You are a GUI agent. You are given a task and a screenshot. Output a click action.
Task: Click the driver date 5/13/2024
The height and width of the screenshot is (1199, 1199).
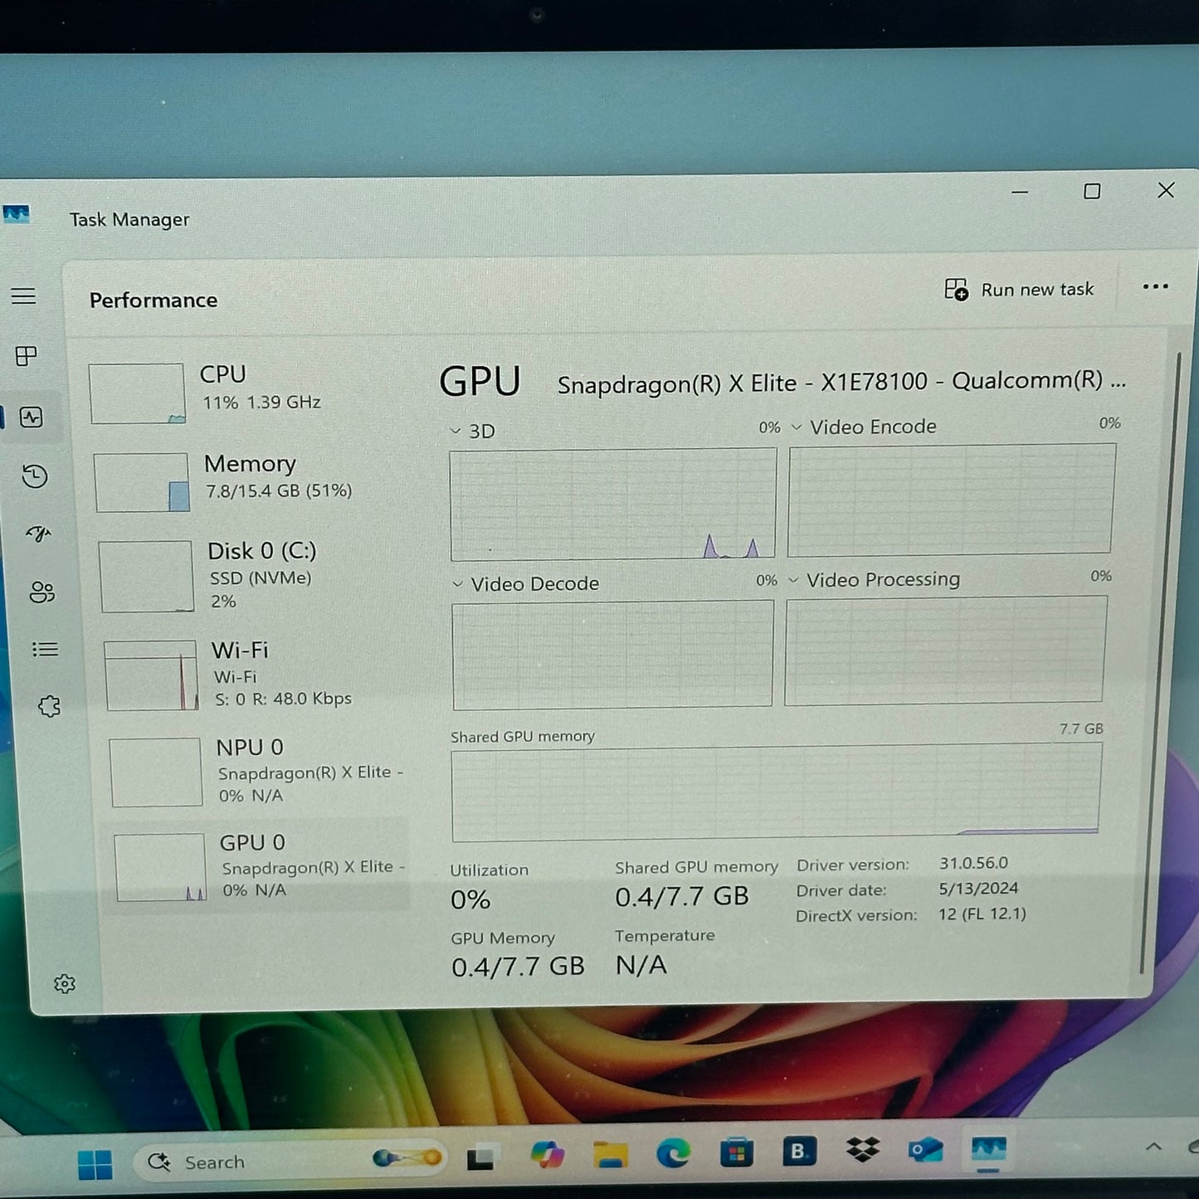coord(978,888)
